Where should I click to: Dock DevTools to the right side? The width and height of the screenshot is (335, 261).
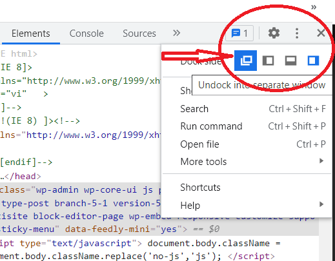pos(313,61)
